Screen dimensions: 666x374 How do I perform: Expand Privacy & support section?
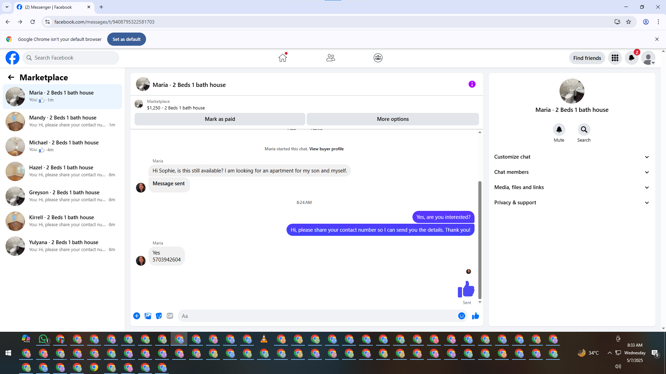coord(571,203)
